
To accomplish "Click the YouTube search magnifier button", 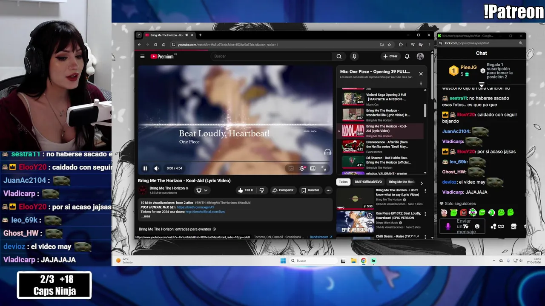I will [x=339, y=56].
